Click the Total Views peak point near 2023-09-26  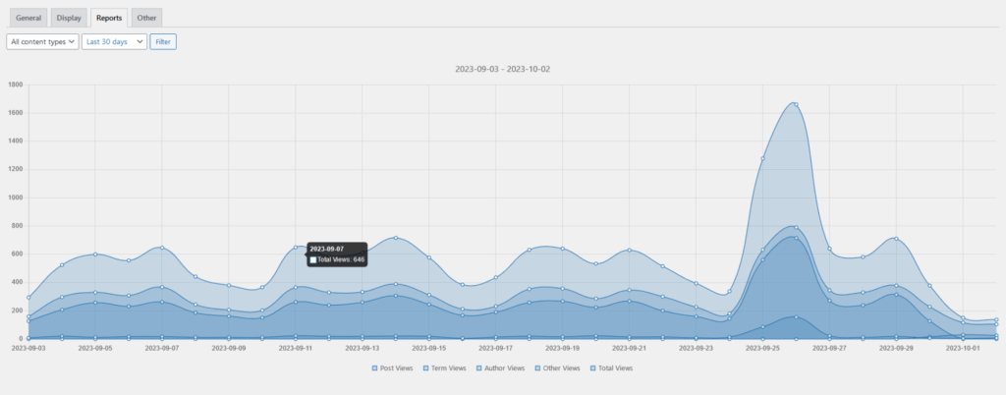(x=795, y=104)
